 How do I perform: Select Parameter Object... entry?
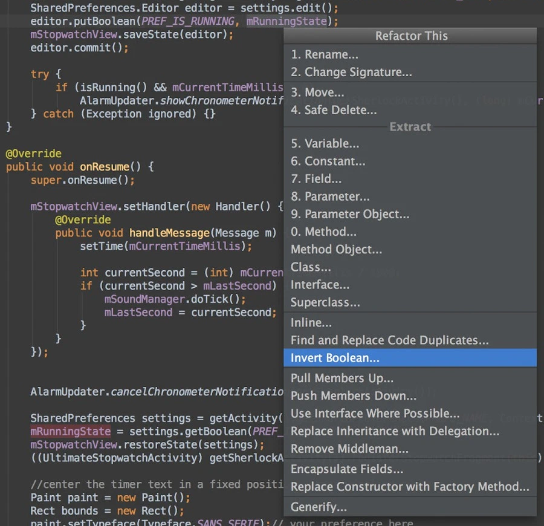pyautogui.click(x=410, y=214)
